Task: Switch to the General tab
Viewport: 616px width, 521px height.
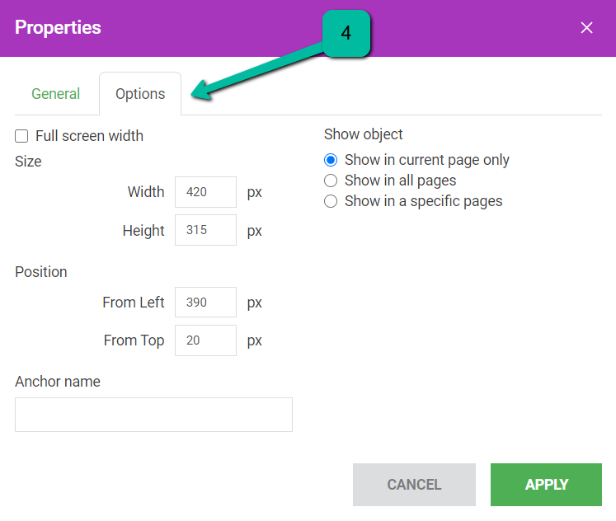Action: pos(56,94)
